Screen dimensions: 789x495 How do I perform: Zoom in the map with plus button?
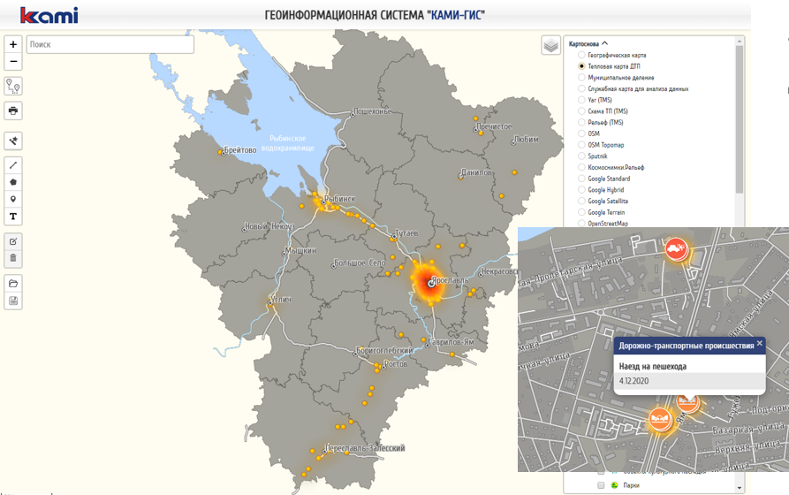tap(13, 44)
